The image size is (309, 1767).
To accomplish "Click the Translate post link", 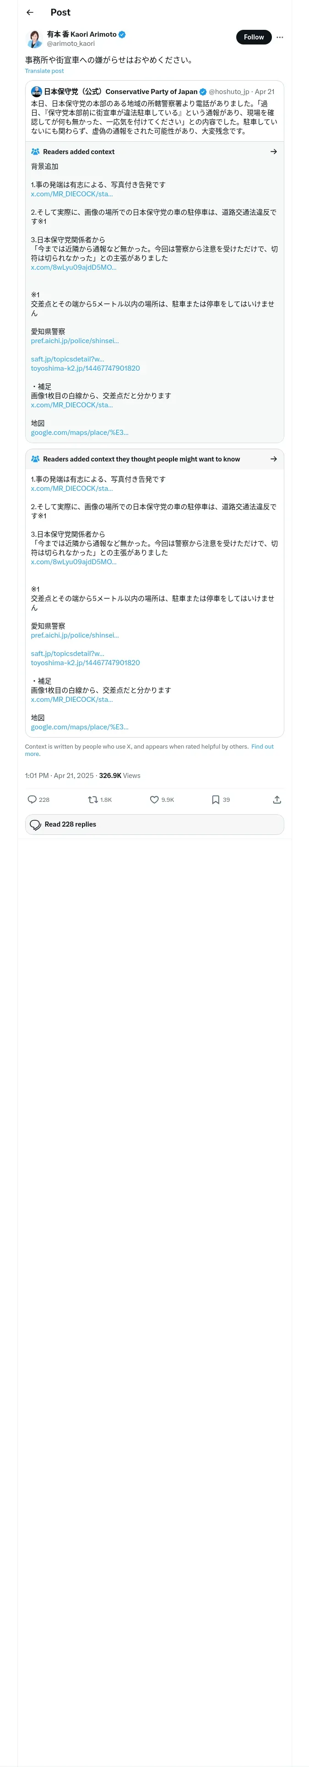I will point(44,71).
